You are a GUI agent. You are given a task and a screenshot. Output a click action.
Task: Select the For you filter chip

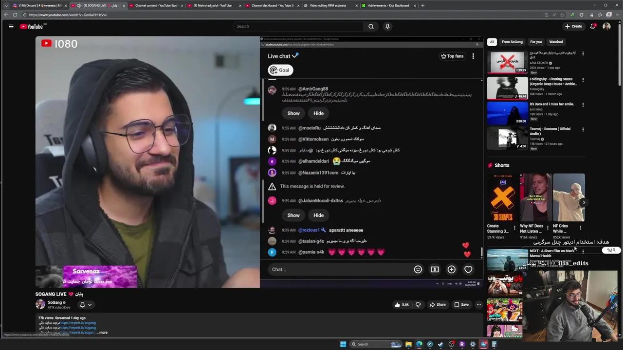pos(536,42)
